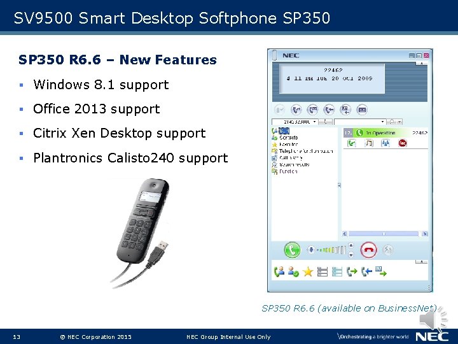The width and height of the screenshot is (458, 344).
Task: Select Search results in tree
Action: (x=291, y=164)
